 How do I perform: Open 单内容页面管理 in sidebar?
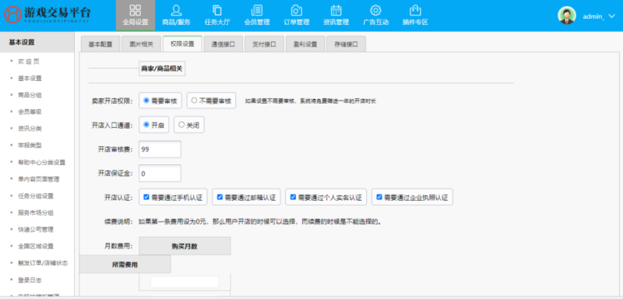click(x=38, y=179)
